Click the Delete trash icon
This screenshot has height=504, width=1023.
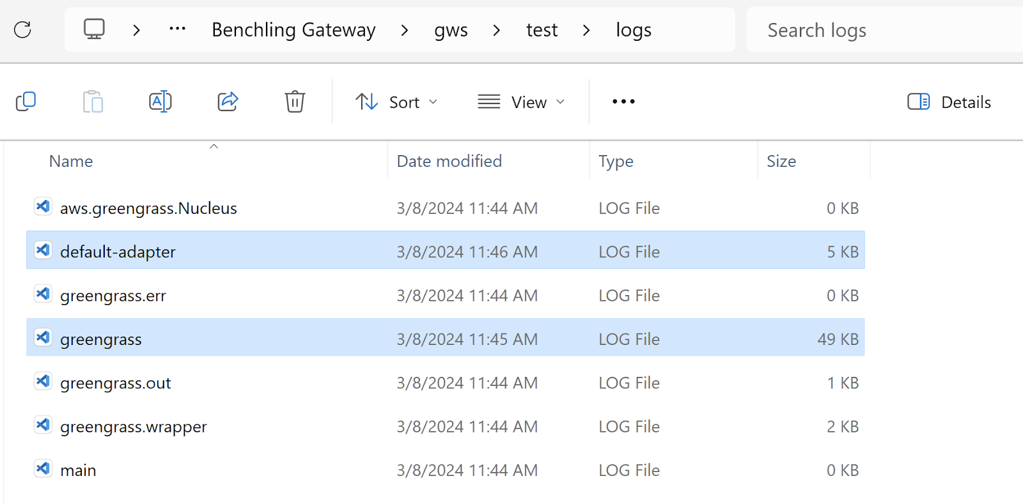coord(295,102)
